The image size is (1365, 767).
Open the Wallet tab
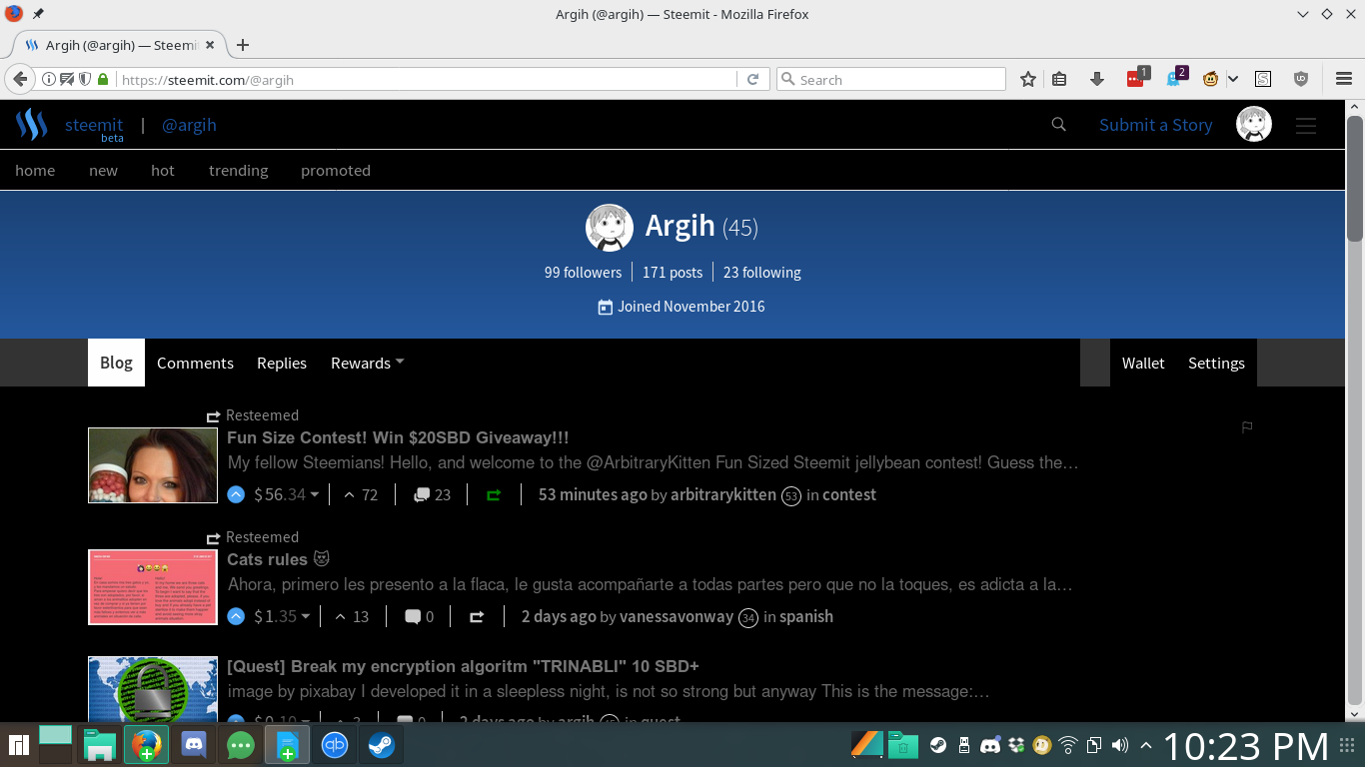pyautogui.click(x=1143, y=363)
